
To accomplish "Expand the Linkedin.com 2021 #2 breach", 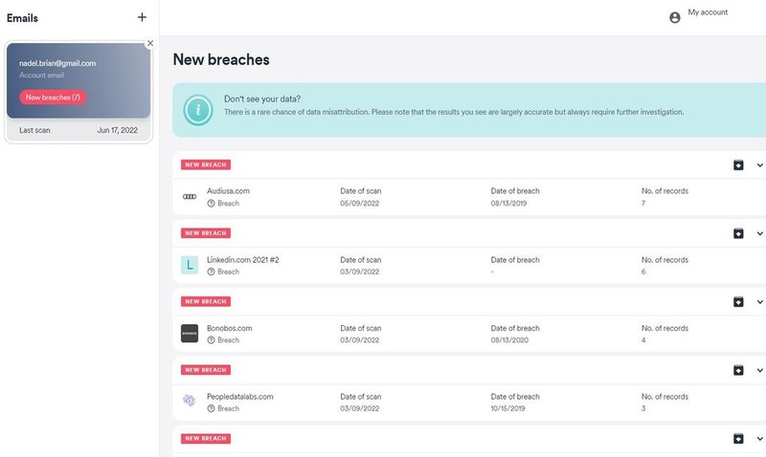I will (x=759, y=233).
